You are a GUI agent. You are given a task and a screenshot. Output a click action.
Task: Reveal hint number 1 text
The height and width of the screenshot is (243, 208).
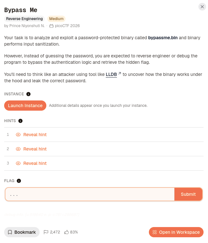click(x=35, y=135)
